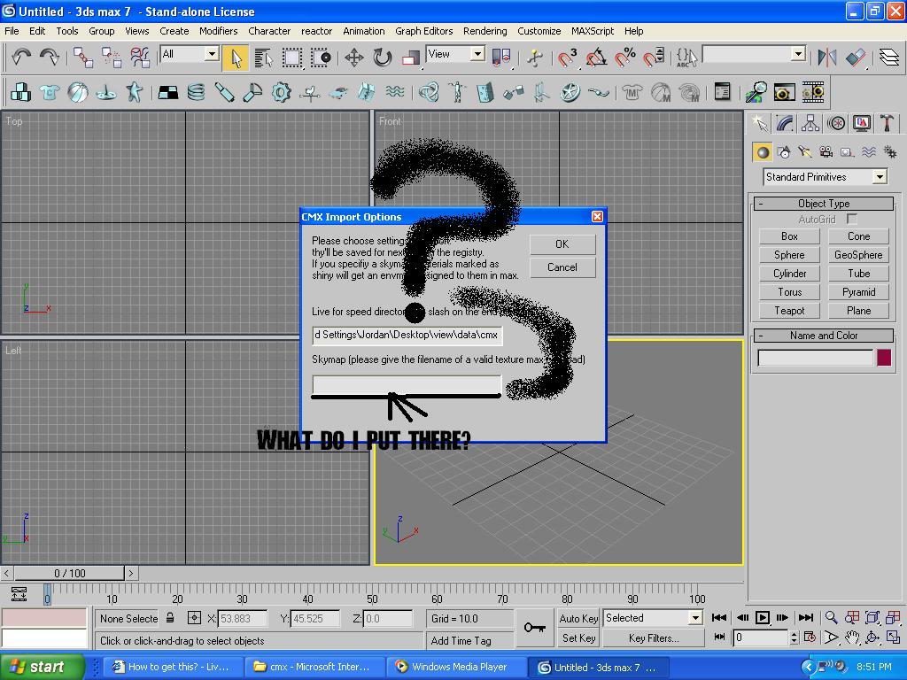The height and width of the screenshot is (680, 907).
Task: Select the Select and Move tool
Action: [x=353, y=58]
